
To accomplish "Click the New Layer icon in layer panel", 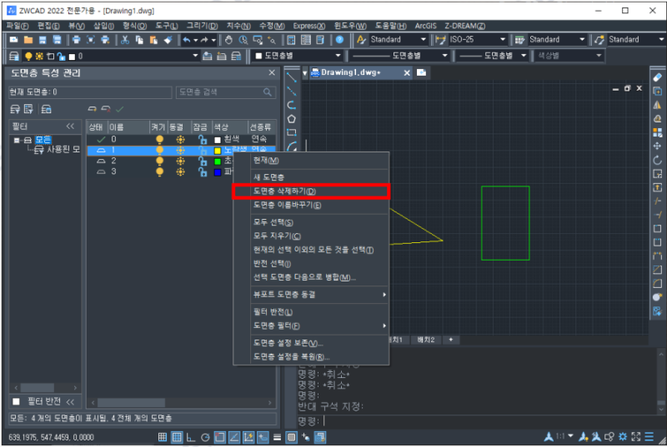I will pos(92,109).
